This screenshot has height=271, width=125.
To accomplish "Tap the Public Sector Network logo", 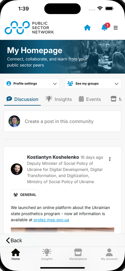I will pos(29,28).
